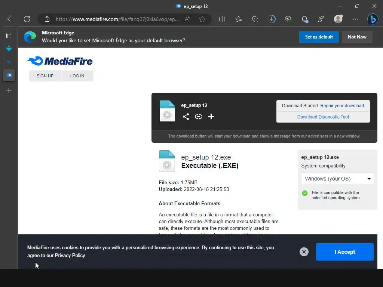383x287 pixels.
Task: Open the share/feedback people icon
Action: point(321,19)
